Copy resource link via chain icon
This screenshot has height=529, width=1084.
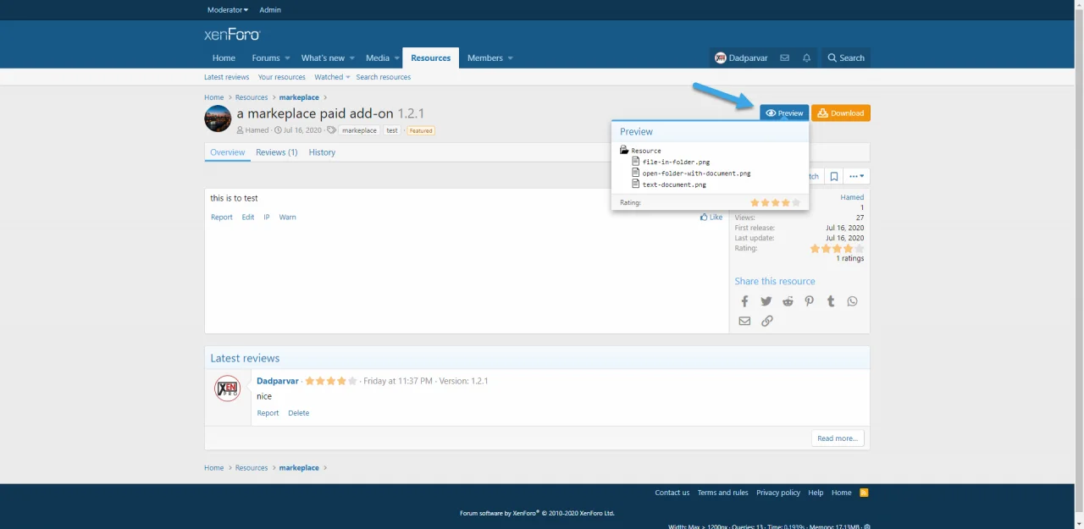766,321
